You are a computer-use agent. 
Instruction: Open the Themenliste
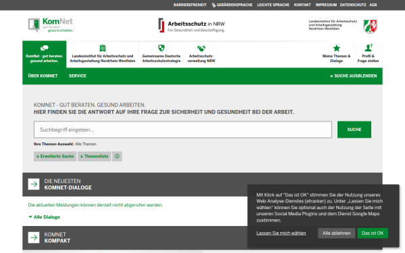click(x=94, y=157)
